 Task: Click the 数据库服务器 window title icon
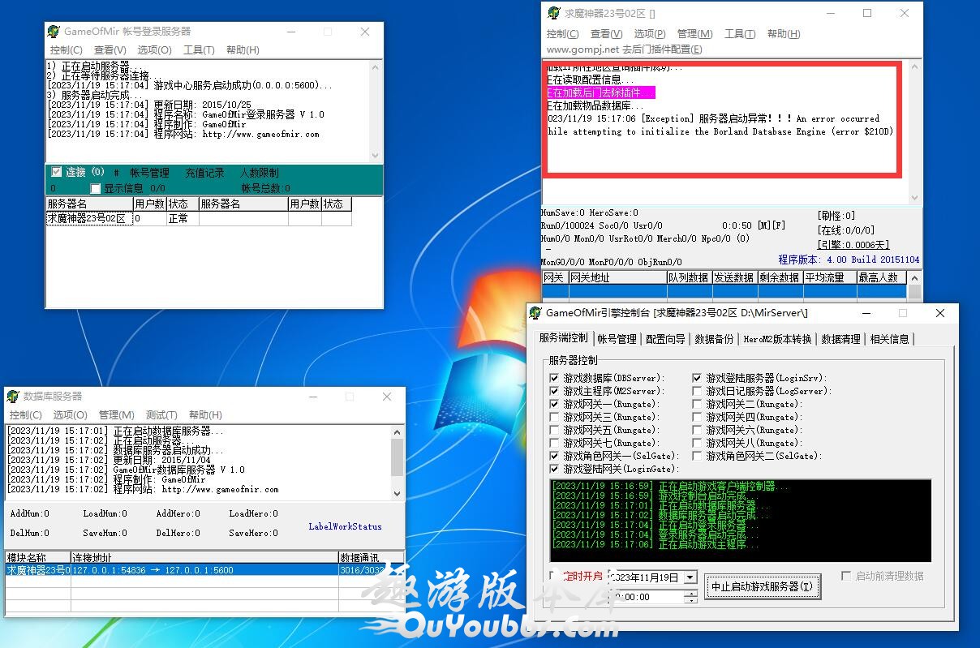click(13, 397)
